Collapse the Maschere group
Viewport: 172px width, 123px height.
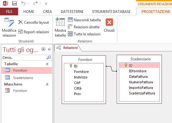[x=47, y=84]
